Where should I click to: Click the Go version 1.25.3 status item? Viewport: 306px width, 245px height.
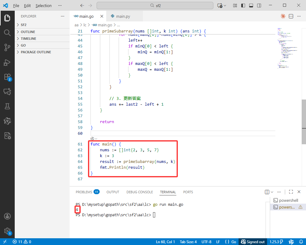tap(276, 242)
